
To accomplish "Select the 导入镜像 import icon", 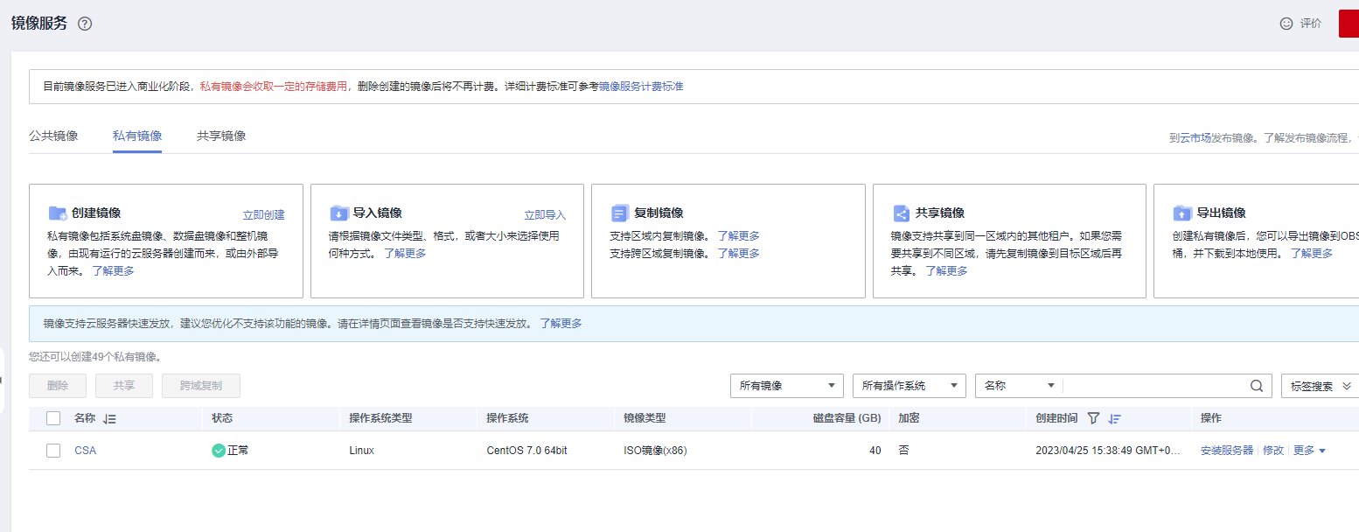I will coord(338,211).
